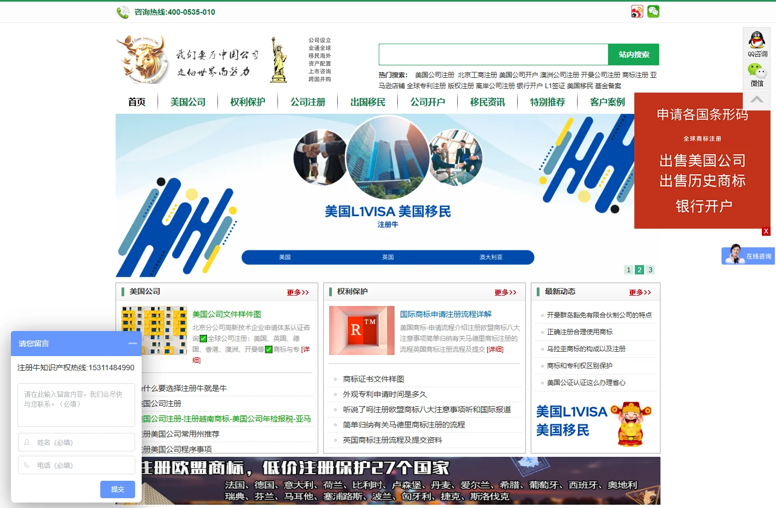
Task: Click the yellow building thumbnail
Action: coord(154,330)
